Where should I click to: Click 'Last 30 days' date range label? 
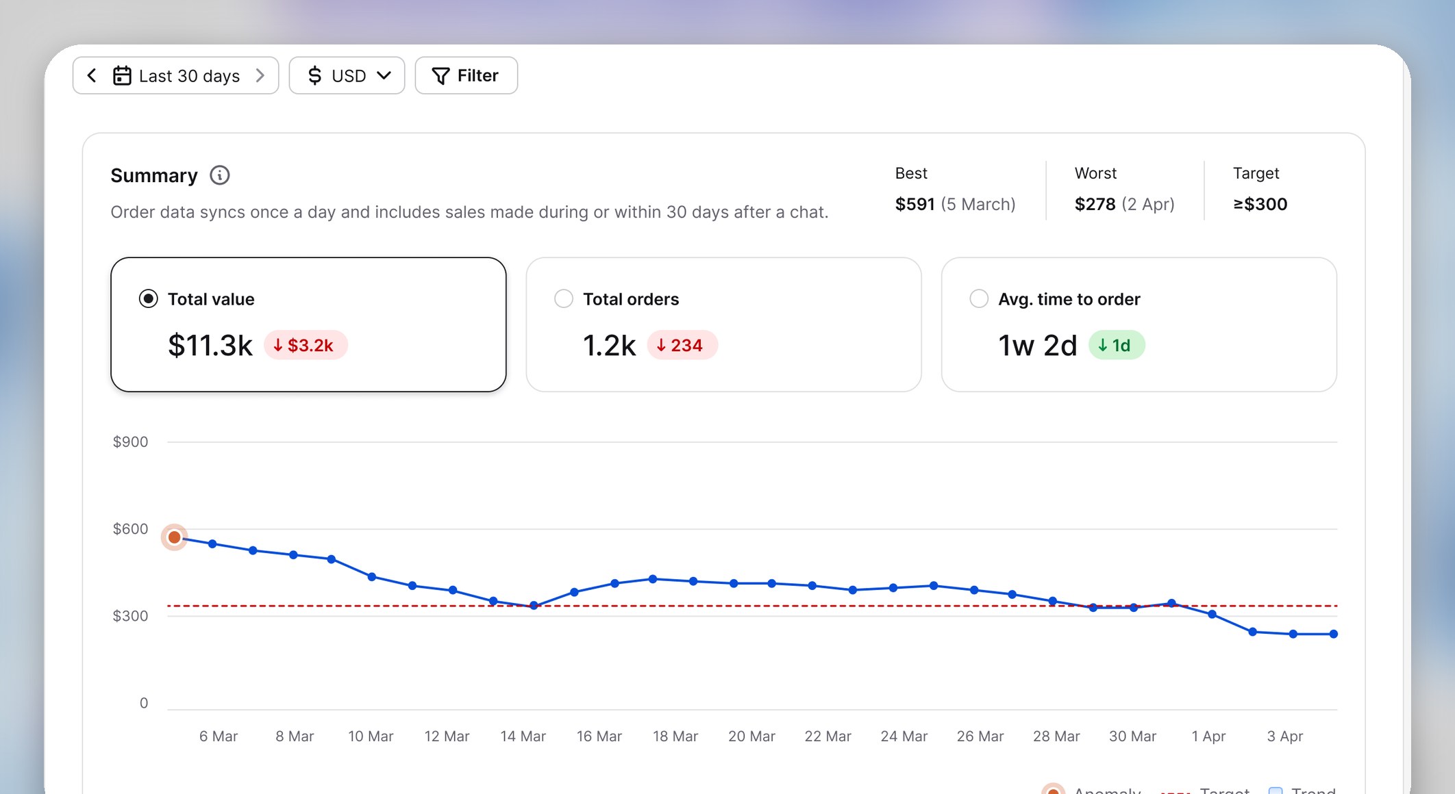(189, 75)
